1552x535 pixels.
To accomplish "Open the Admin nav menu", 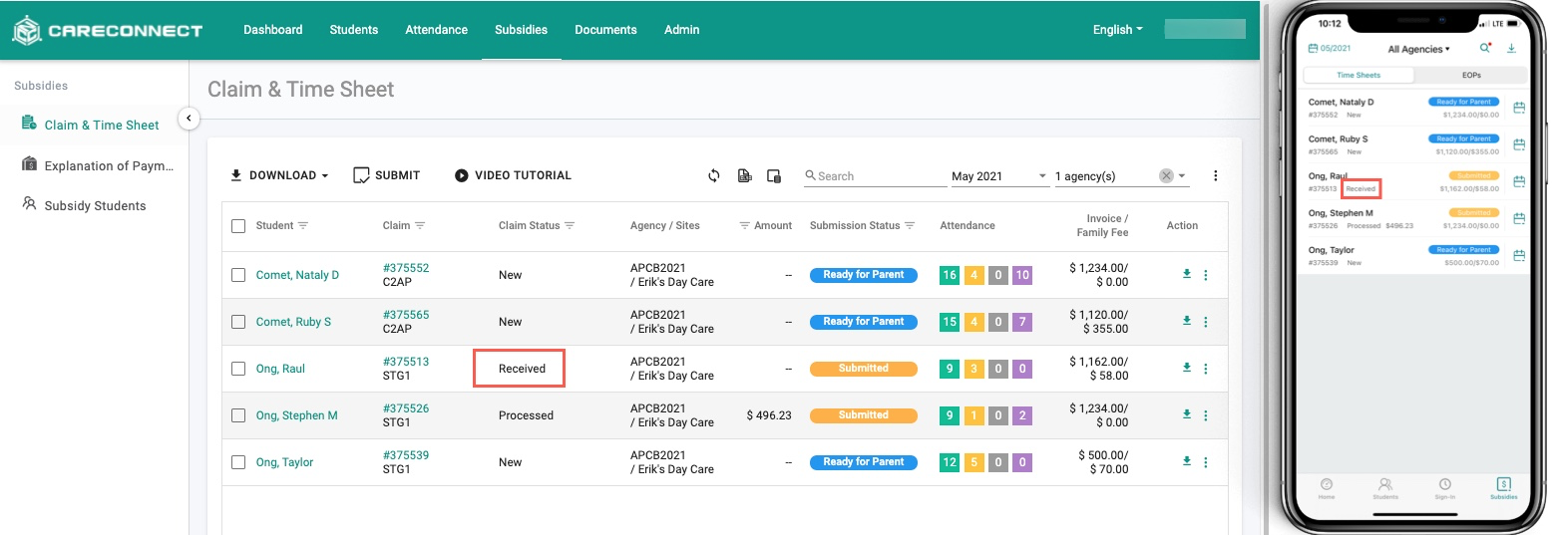I will (x=681, y=30).
